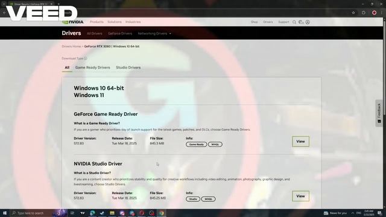Click the Feedback side tab
Viewport: 386px width, 217px height.
[379, 113]
